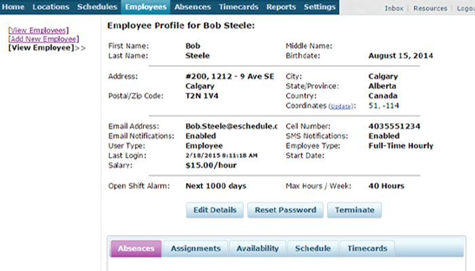
Task: Open the Settings menu
Action: pos(320,7)
